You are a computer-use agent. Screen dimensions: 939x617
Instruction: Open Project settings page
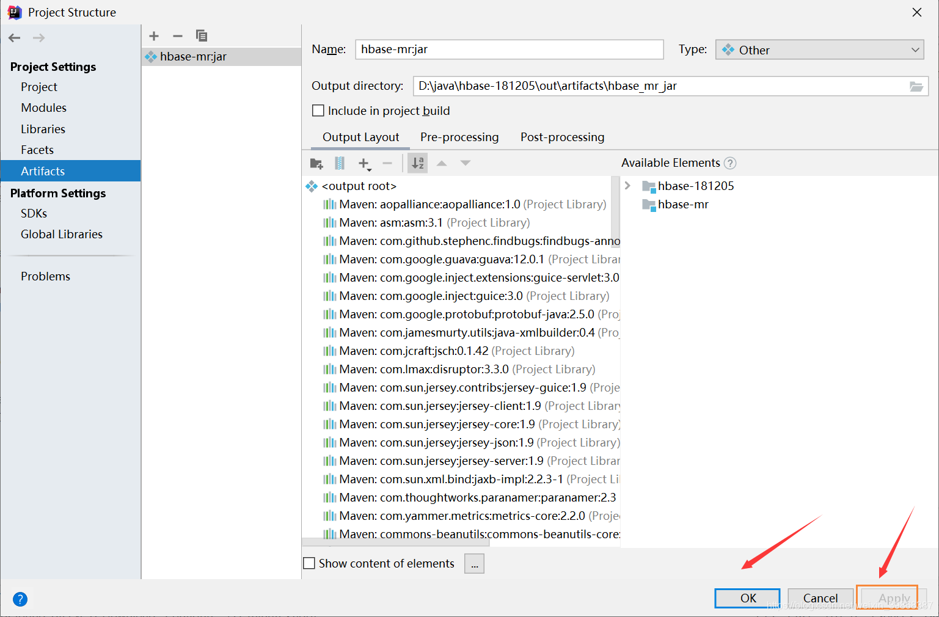39,87
